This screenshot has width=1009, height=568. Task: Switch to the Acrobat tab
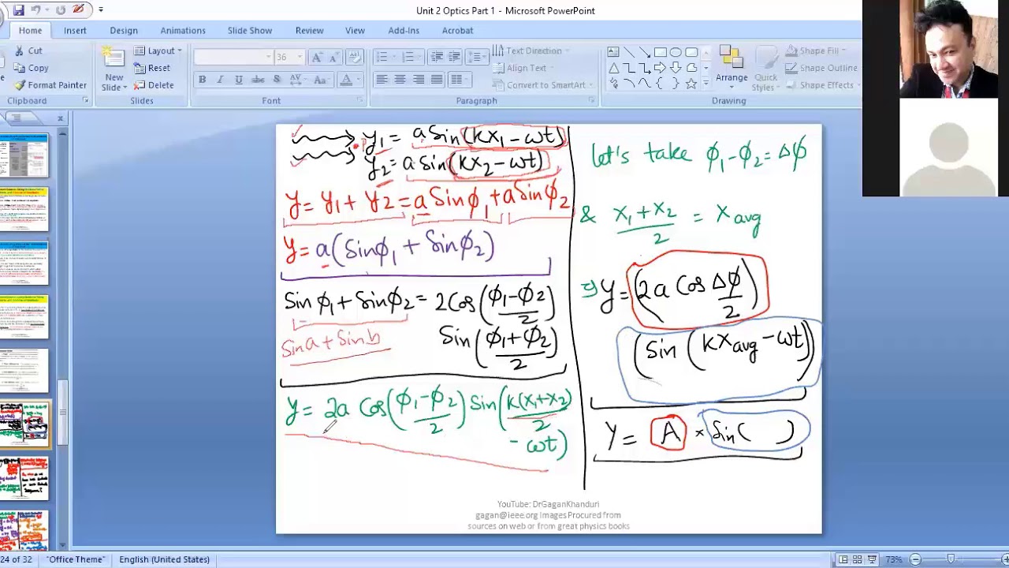click(457, 30)
